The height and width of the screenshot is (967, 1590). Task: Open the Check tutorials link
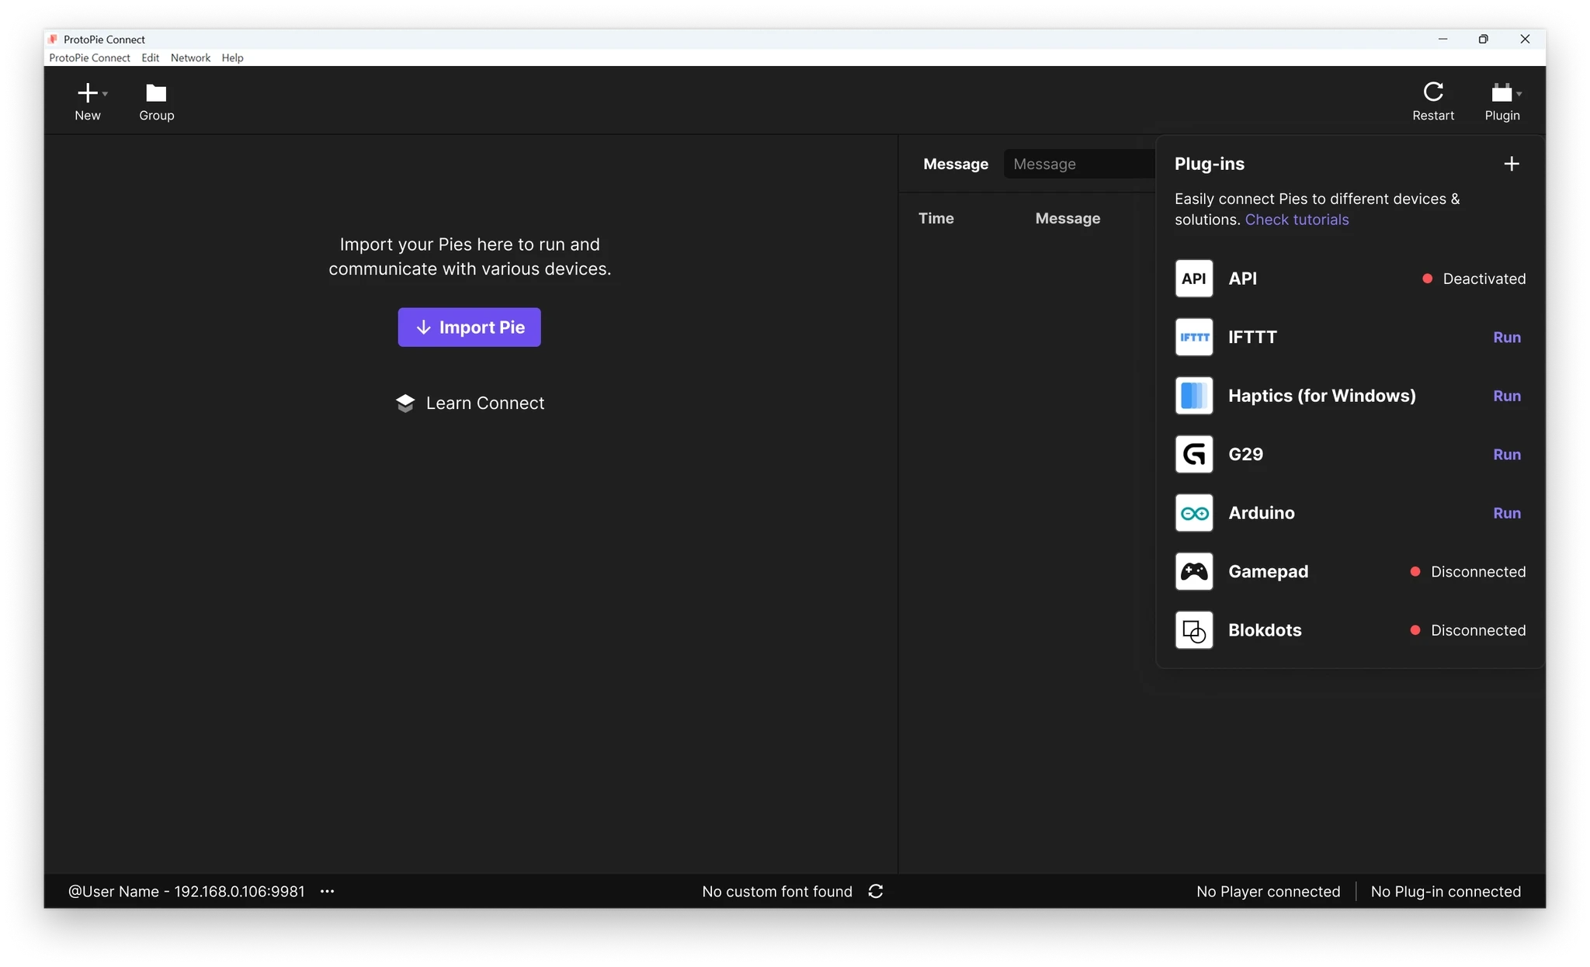coord(1297,220)
